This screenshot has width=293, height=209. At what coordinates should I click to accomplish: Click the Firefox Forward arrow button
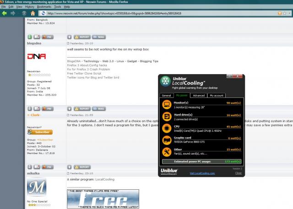click(13, 13)
